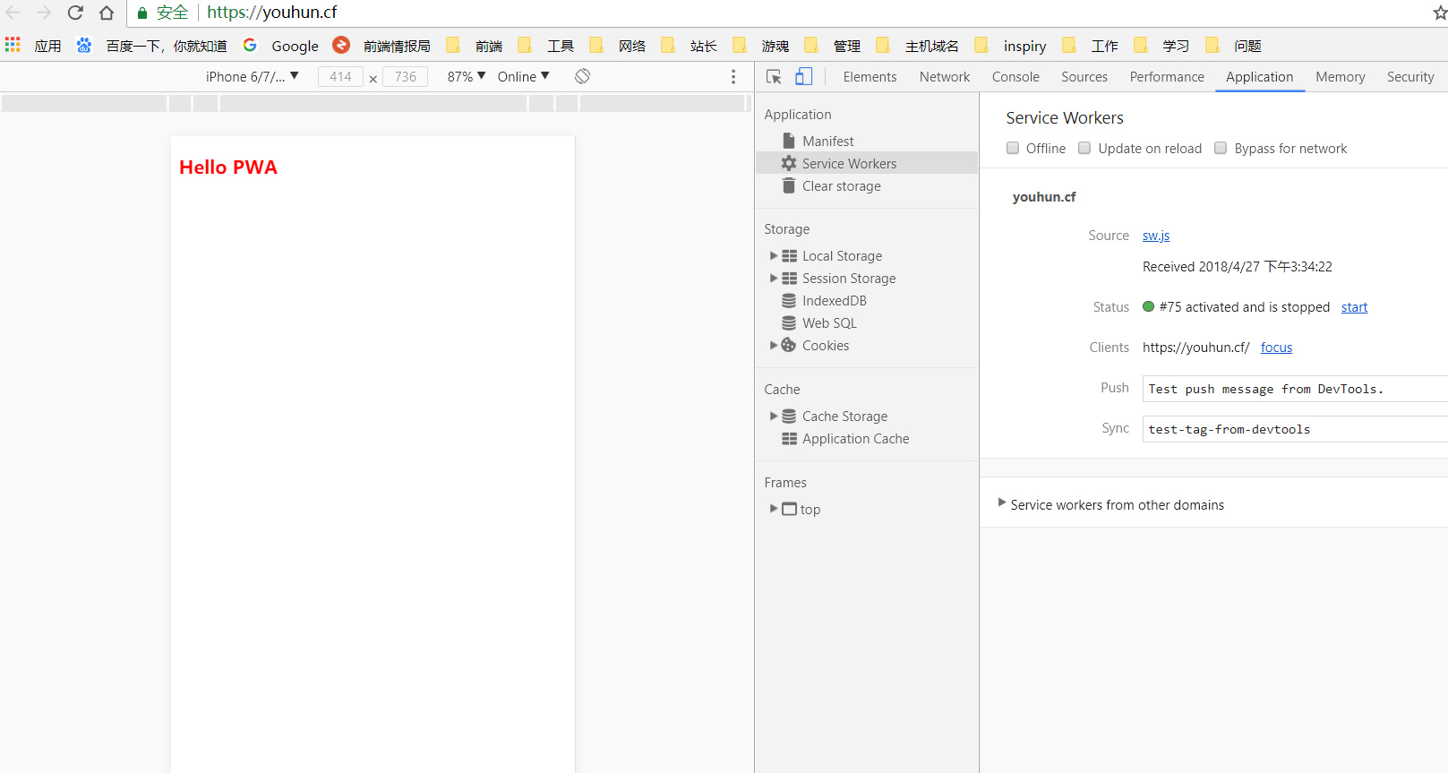Click the start link for the service worker
Screen dimensions: 1448x773
click(1354, 307)
